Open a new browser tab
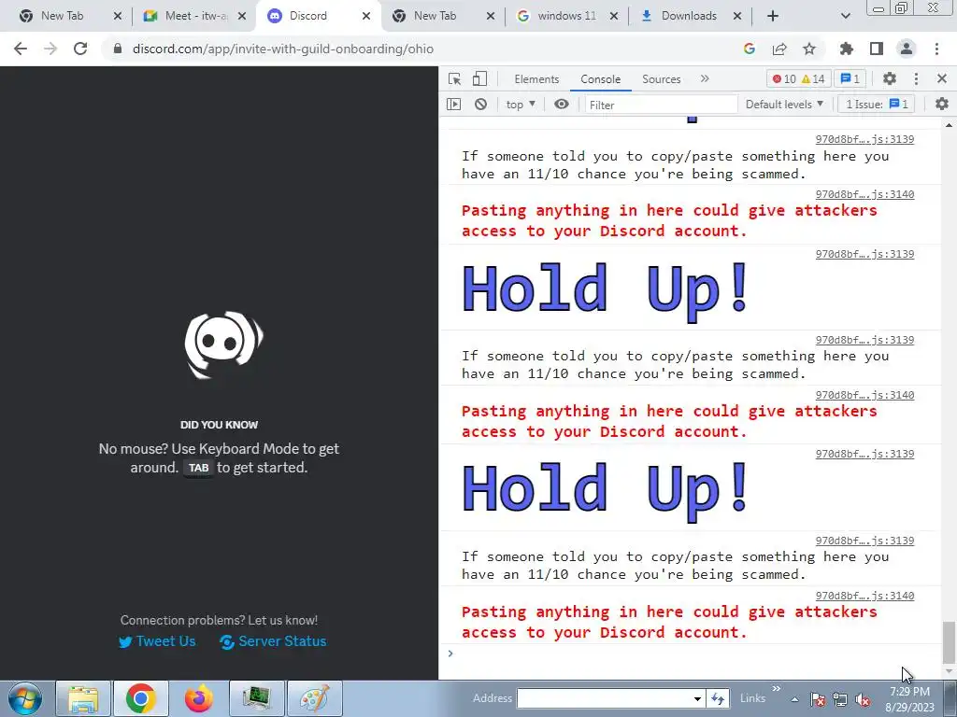The width and height of the screenshot is (957, 717). (773, 16)
